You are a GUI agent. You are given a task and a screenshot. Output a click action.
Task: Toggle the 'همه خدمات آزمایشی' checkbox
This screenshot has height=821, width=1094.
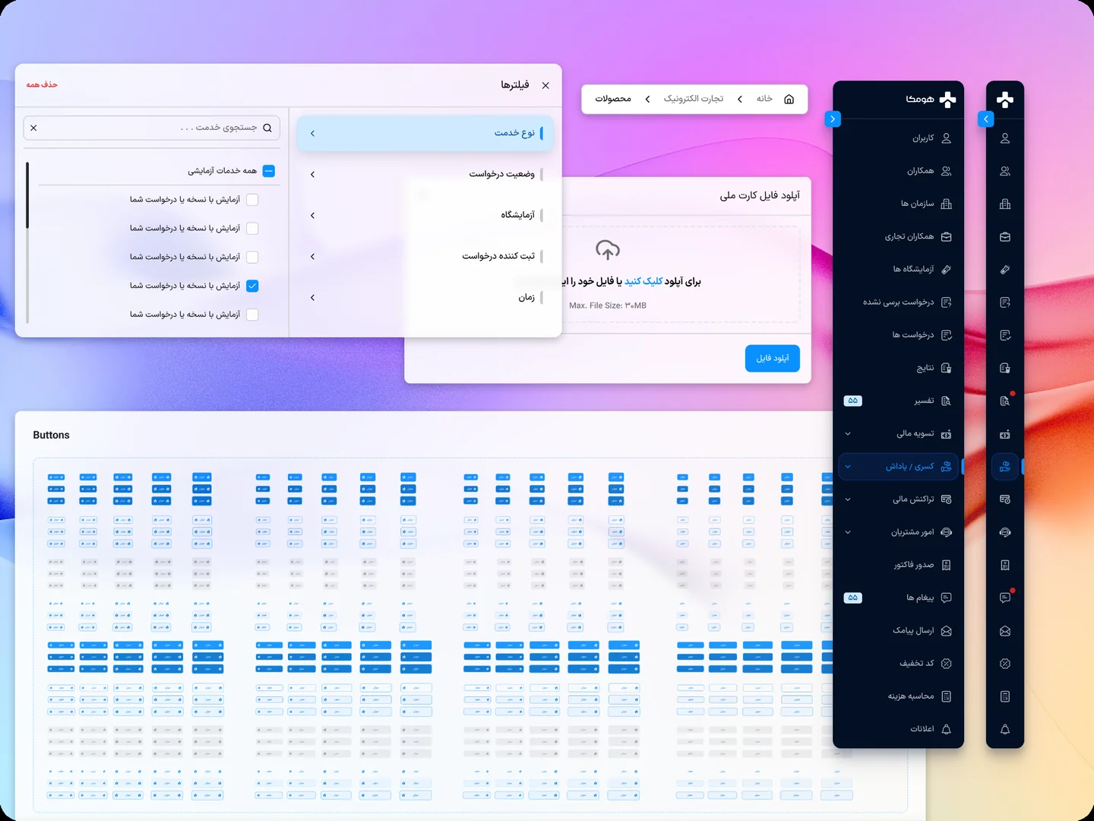(x=269, y=171)
